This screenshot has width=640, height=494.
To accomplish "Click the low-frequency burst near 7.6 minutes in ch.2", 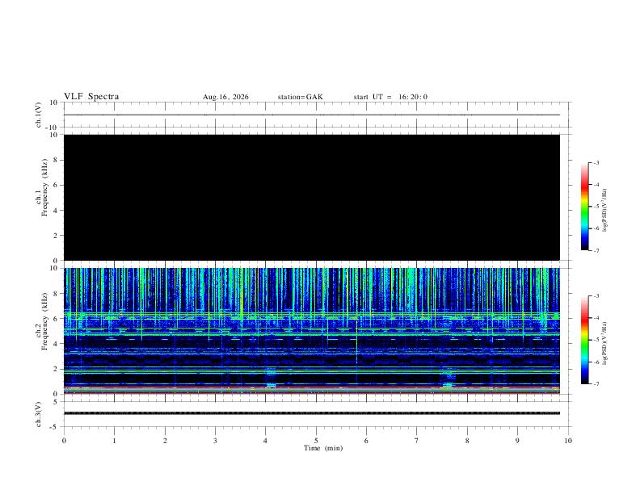I will point(448,381).
